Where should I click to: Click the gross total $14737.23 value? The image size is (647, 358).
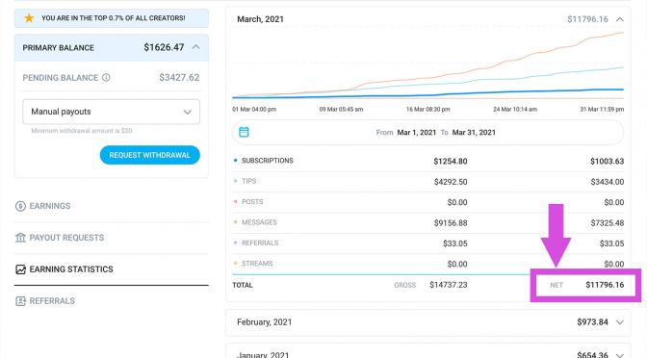pyautogui.click(x=449, y=285)
